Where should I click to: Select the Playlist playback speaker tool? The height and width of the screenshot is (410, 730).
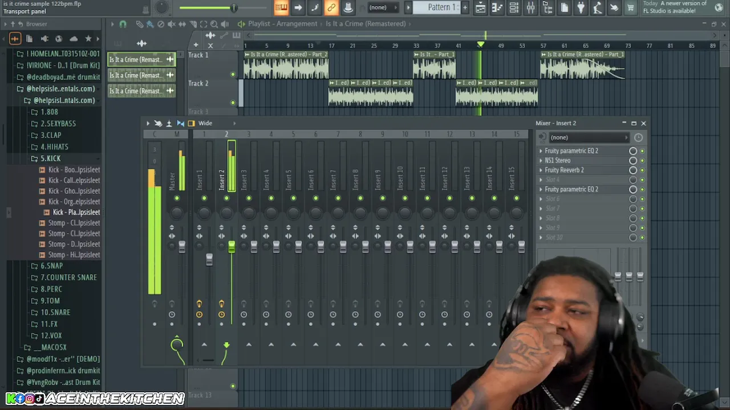coord(225,24)
